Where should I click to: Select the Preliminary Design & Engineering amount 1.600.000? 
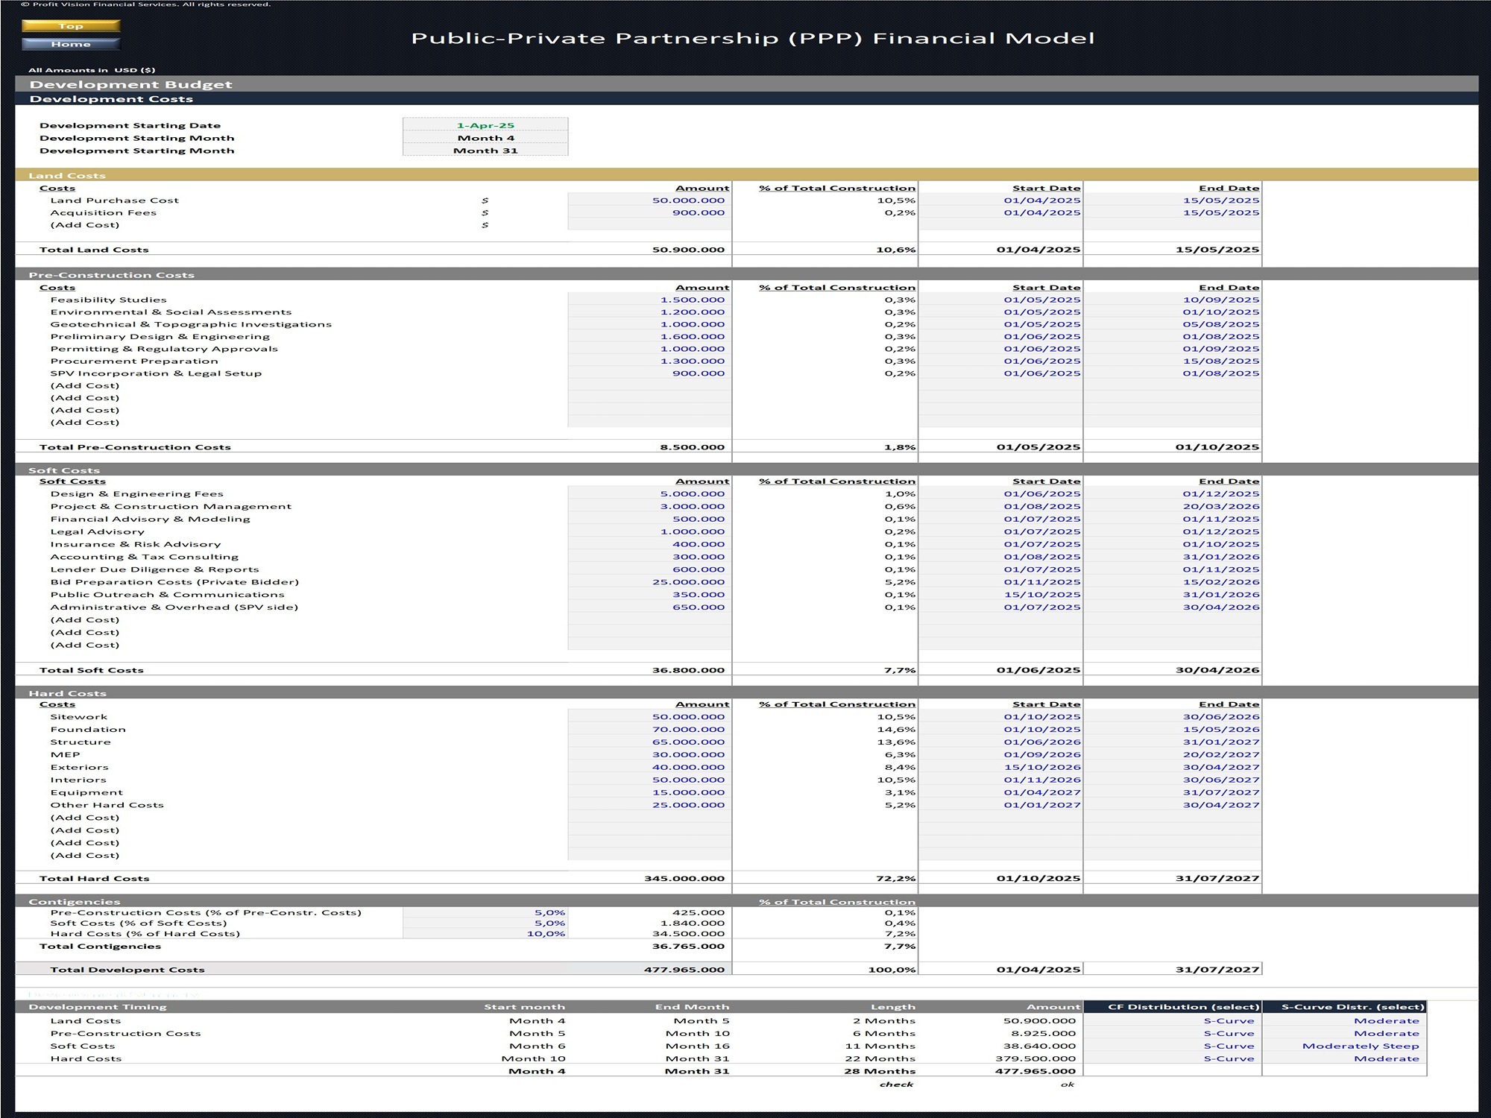coord(649,337)
